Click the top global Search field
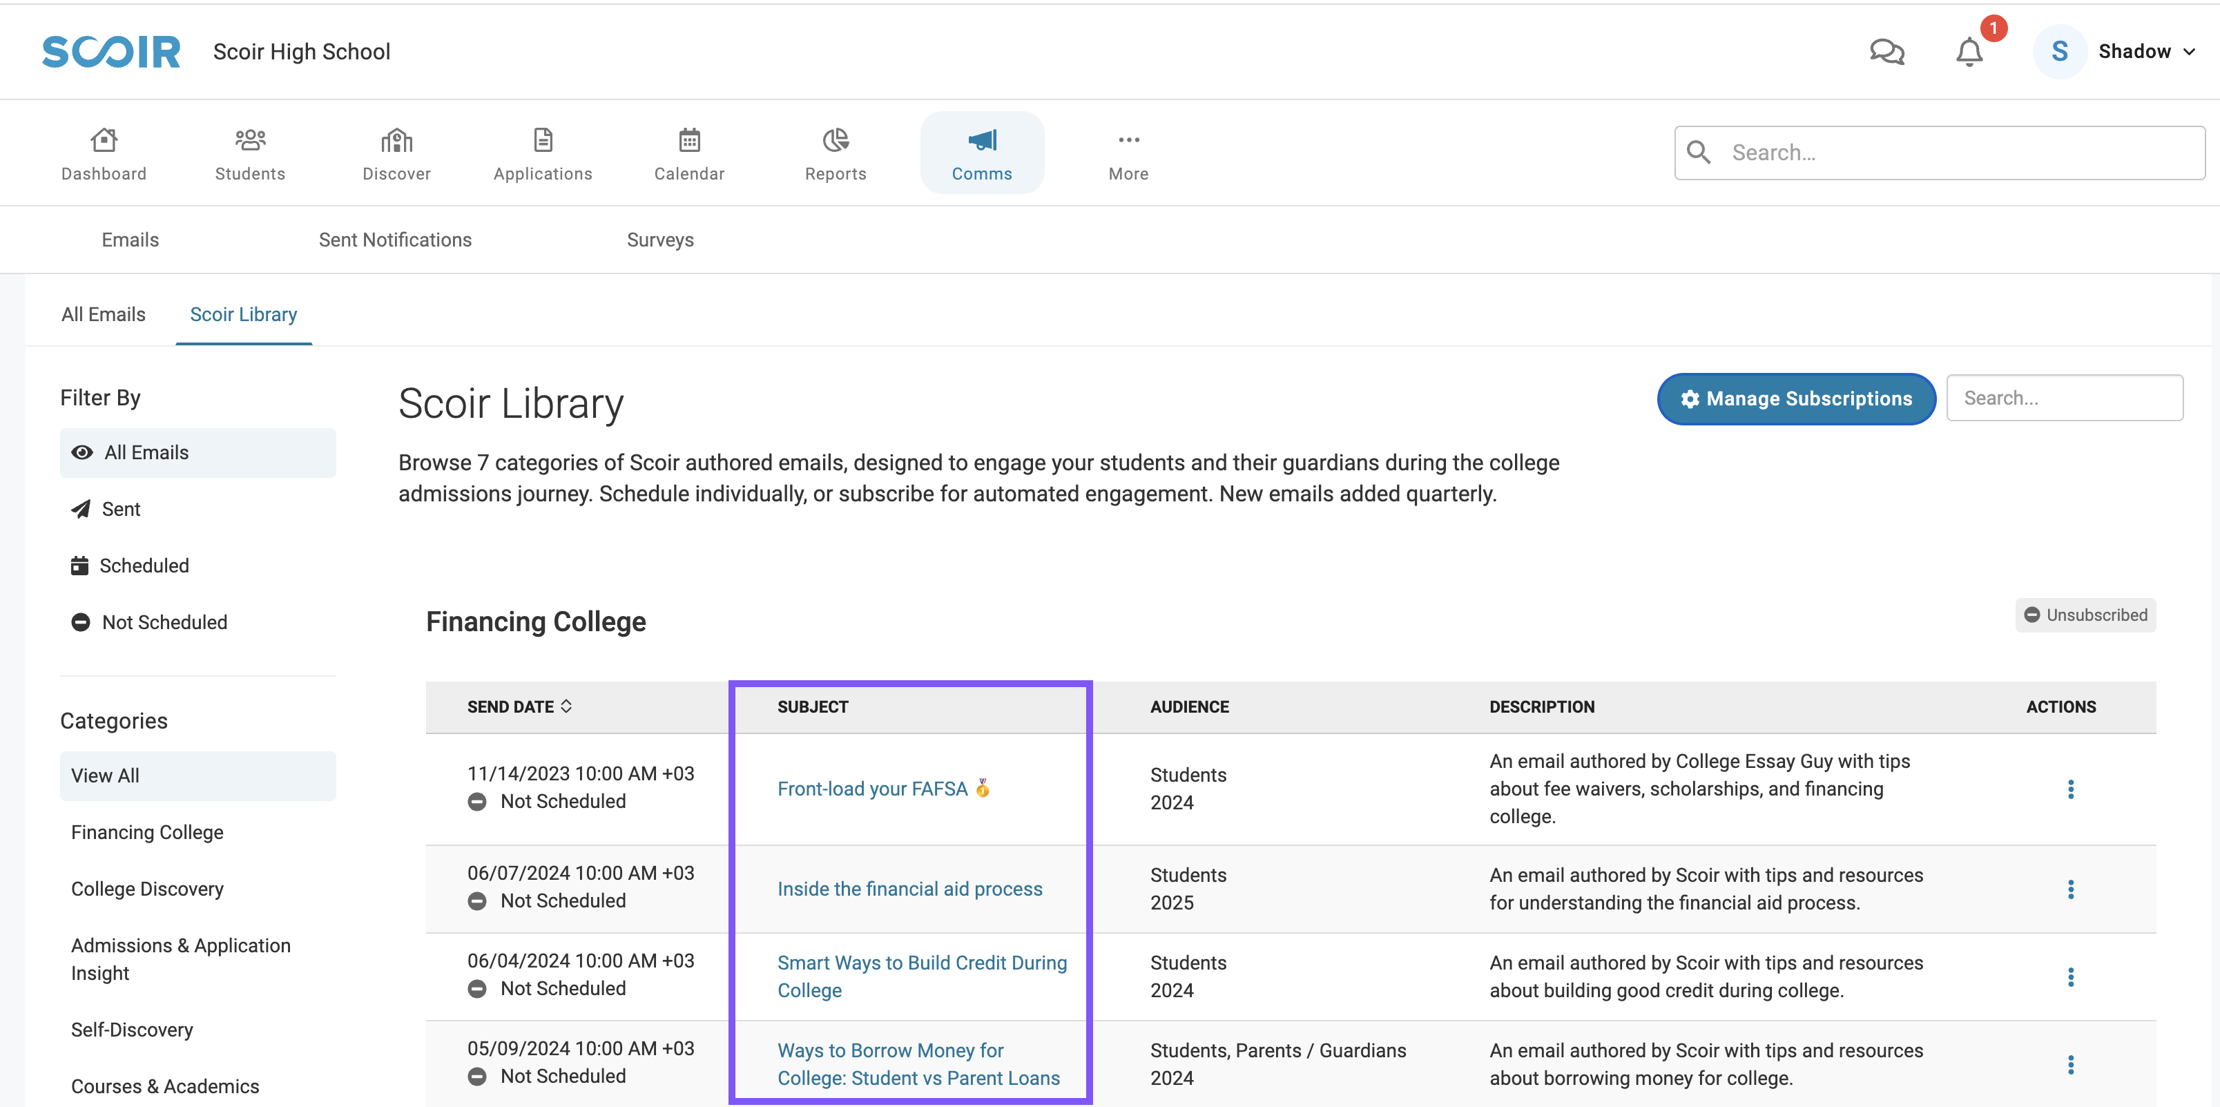This screenshot has height=1107, width=2220. (1940, 153)
